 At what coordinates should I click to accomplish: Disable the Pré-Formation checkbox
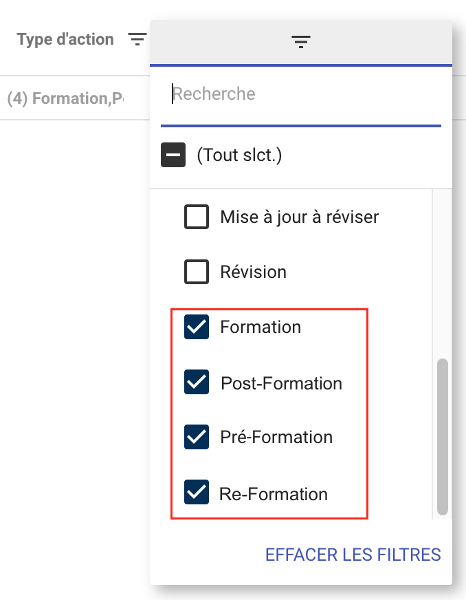pos(197,438)
